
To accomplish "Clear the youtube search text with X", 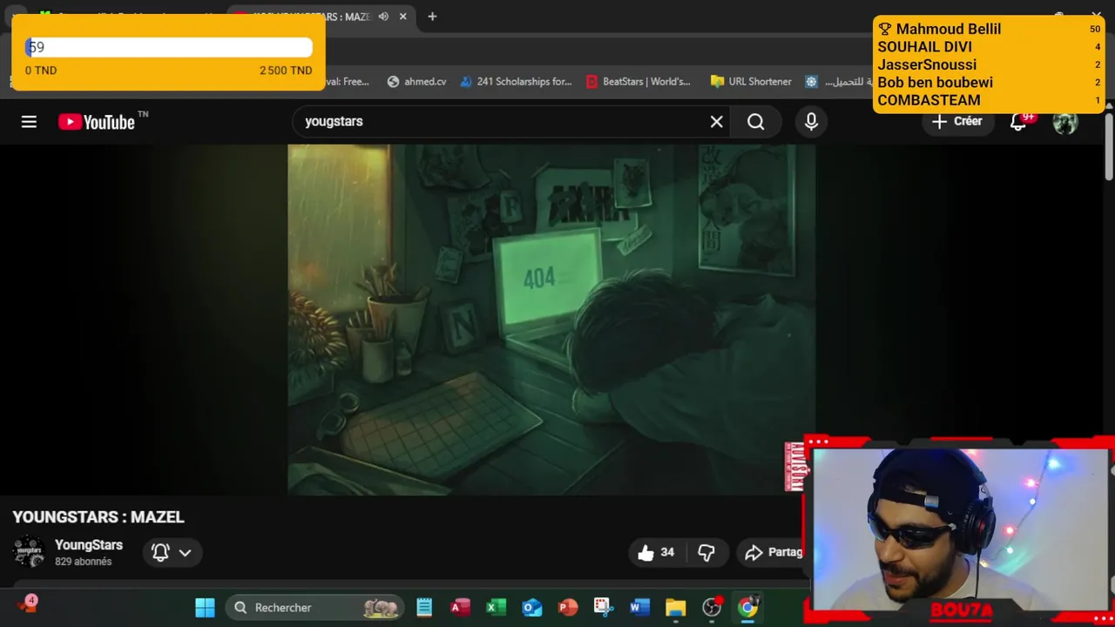I will coord(716,122).
